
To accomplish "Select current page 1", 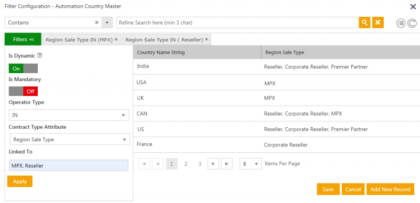I will (172, 164).
